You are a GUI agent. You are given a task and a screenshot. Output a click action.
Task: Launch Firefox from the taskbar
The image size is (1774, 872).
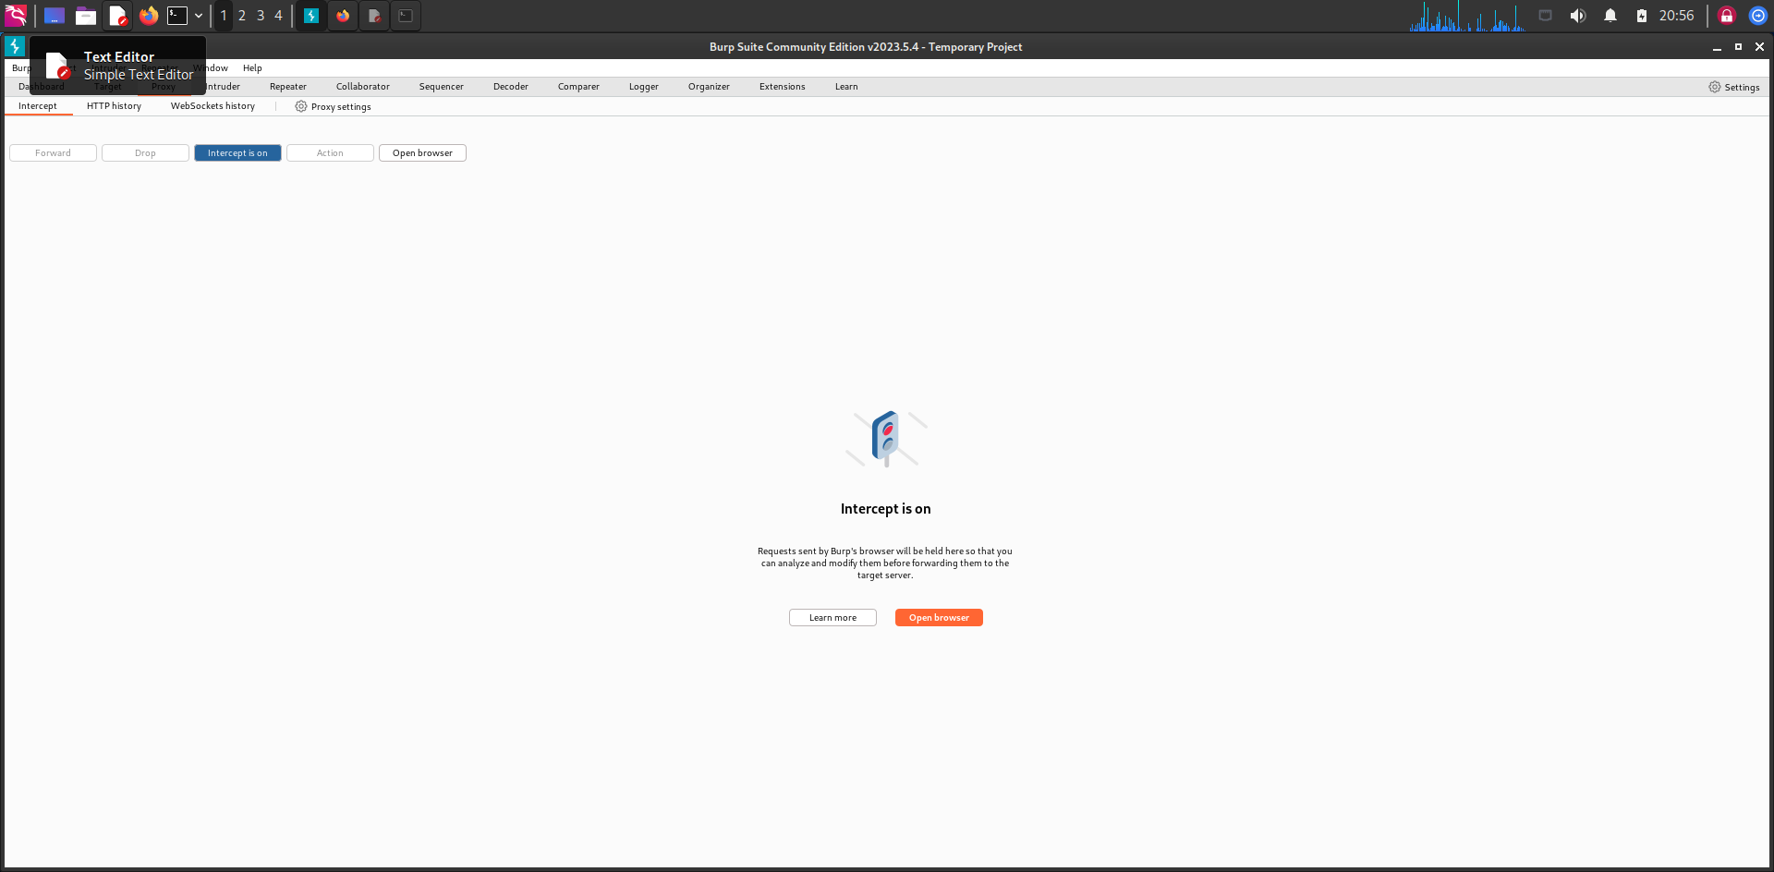coord(149,16)
